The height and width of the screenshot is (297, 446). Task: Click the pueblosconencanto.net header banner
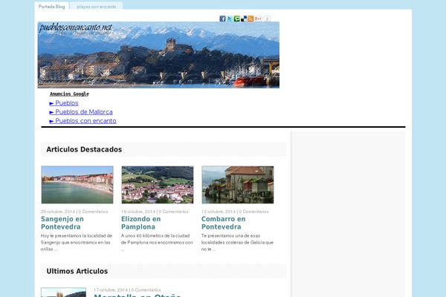click(x=158, y=55)
